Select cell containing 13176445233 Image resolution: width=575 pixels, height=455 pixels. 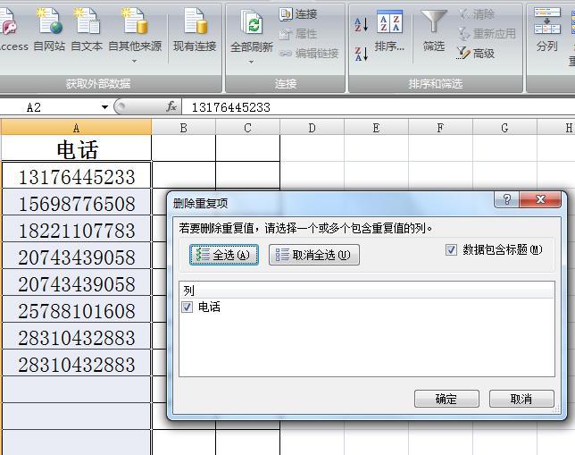pos(76,175)
